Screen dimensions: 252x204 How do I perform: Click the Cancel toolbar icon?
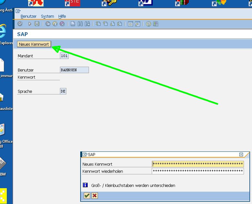[62, 24]
